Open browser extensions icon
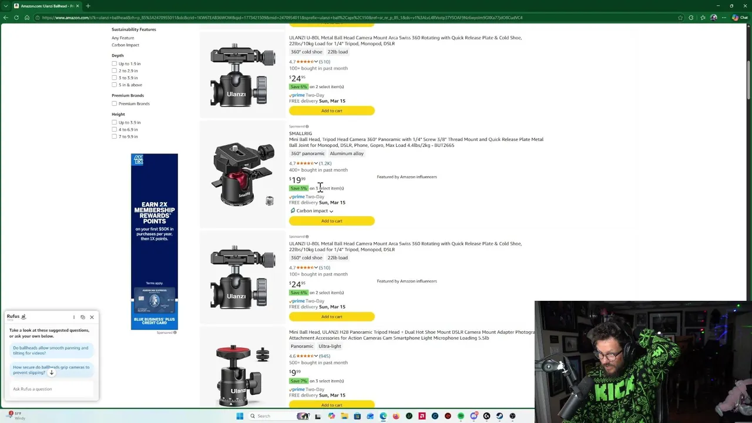Screen dimensions: 752x423 pyautogui.click(x=691, y=18)
